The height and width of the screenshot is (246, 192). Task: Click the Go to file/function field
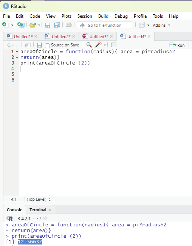point(104,25)
